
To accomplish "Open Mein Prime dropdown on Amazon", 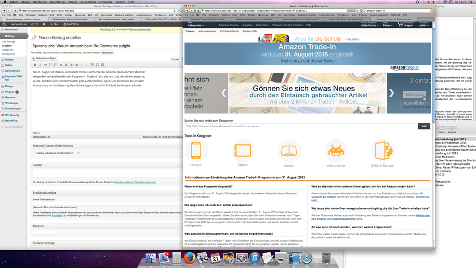I will (x=387, y=24).
